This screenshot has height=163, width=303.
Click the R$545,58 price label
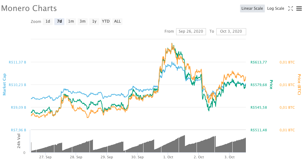(259, 107)
